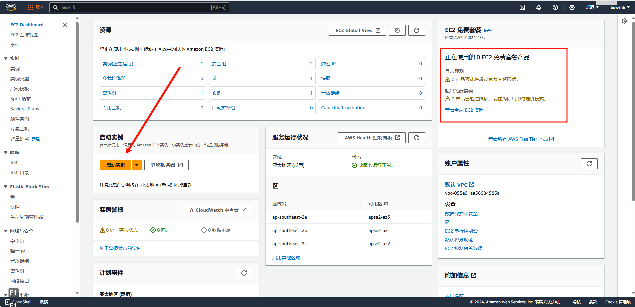Refresh the service health panel
The image size is (635, 307).
coord(417,138)
